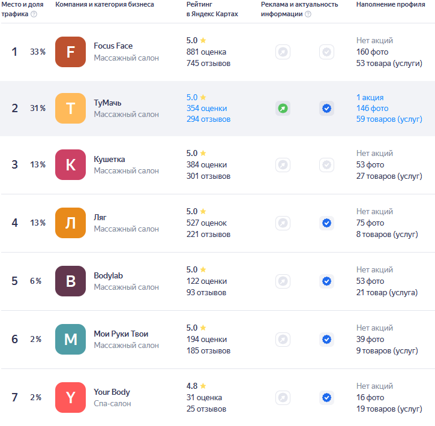Click the red 'Y' logo of Your Body

(70, 397)
